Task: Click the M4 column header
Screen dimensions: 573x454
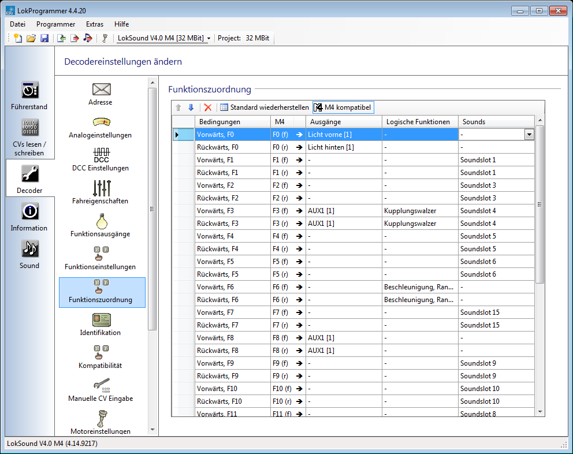Action: [x=282, y=122]
